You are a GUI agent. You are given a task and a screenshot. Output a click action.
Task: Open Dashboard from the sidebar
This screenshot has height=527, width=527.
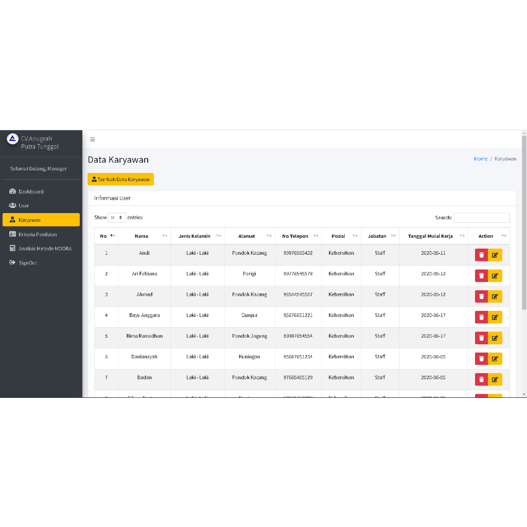coord(31,191)
